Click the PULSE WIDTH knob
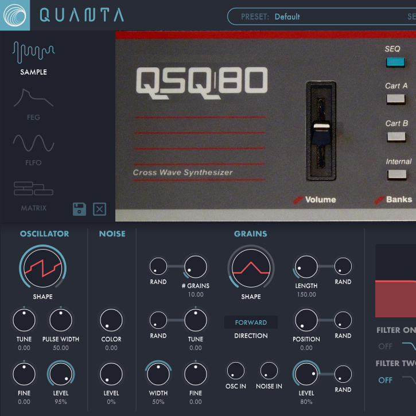 [61, 320]
